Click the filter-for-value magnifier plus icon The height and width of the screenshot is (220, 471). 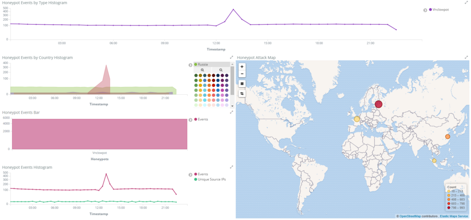point(202,69)
